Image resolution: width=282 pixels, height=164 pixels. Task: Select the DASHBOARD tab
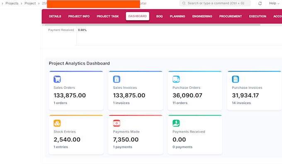click(x=138, y=16)
